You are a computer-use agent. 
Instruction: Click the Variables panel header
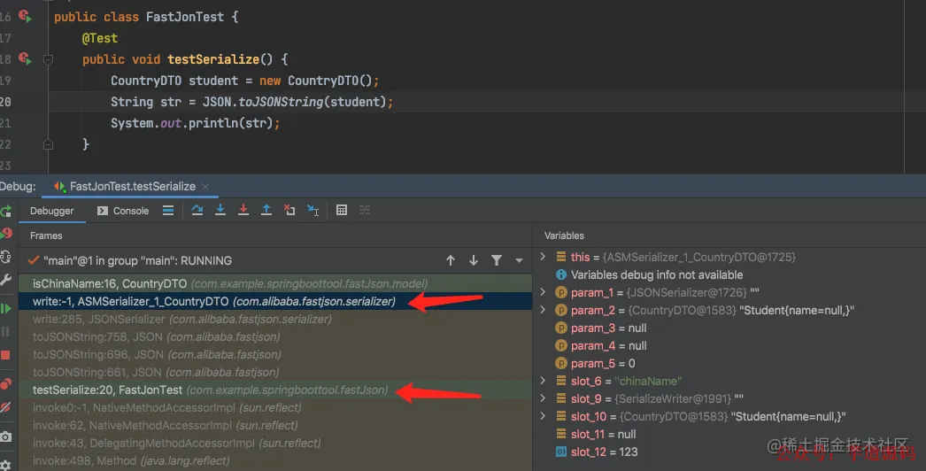pyautogui.click(x=564, y=235)
